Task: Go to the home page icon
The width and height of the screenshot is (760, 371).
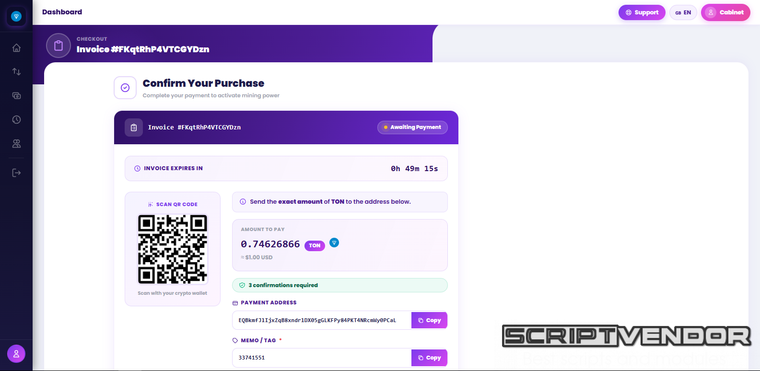Action: coord(16,48)
